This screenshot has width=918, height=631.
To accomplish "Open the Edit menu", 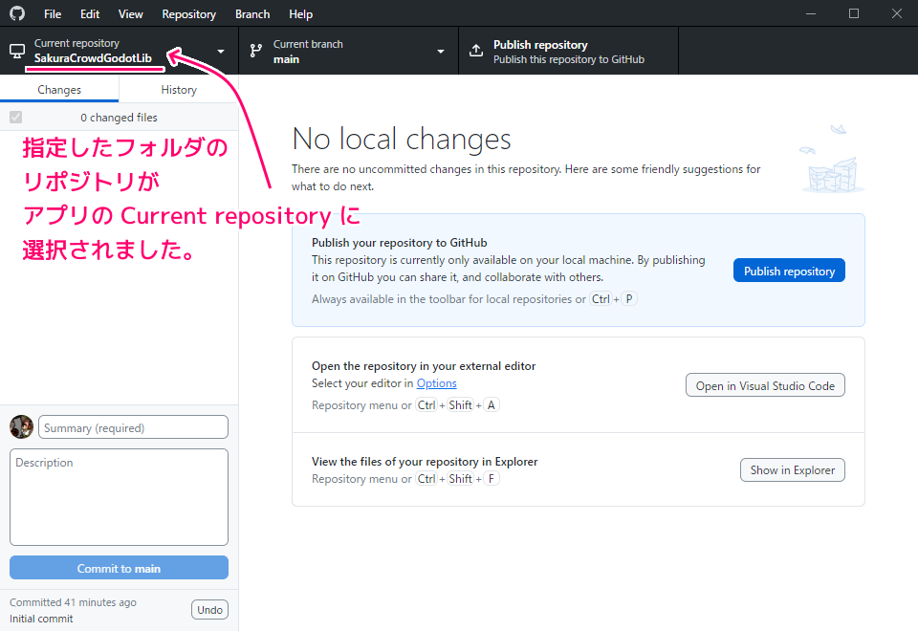I will pyautogui.click(x=90, y=13).
